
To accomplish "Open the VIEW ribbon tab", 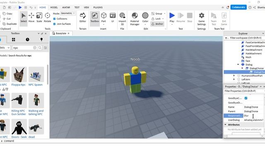I will point(87,7).
